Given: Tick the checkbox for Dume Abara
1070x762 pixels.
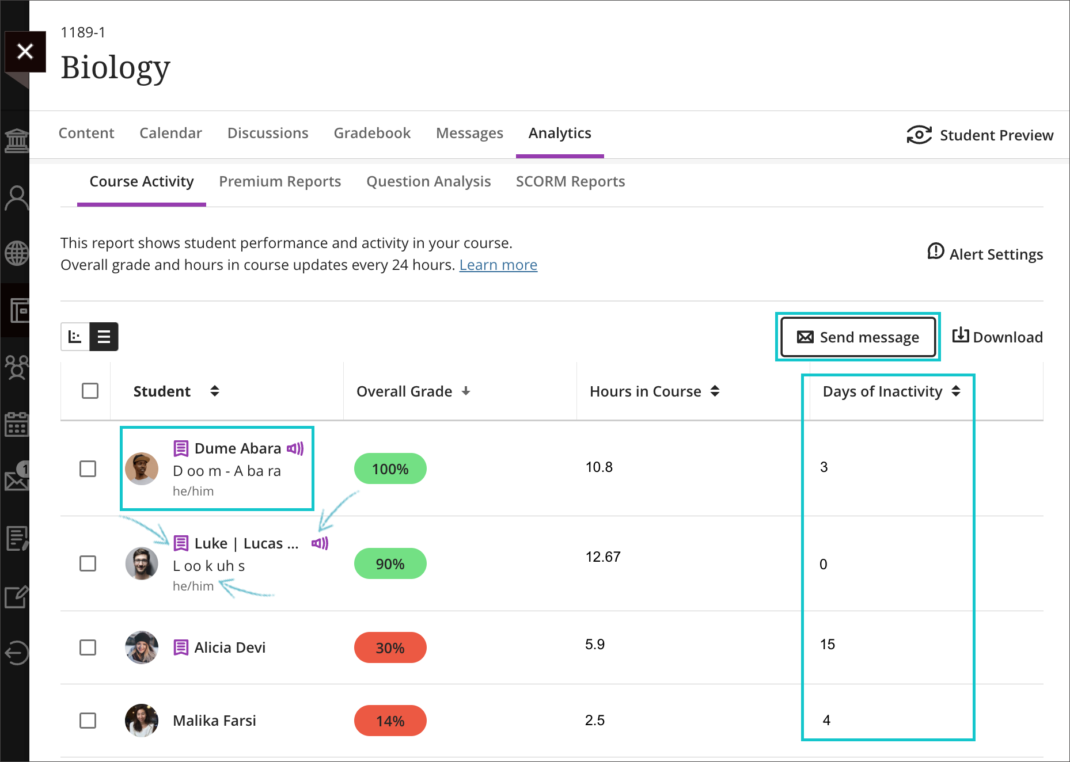Looking at the screenshot, I should (x=88, y=468).
